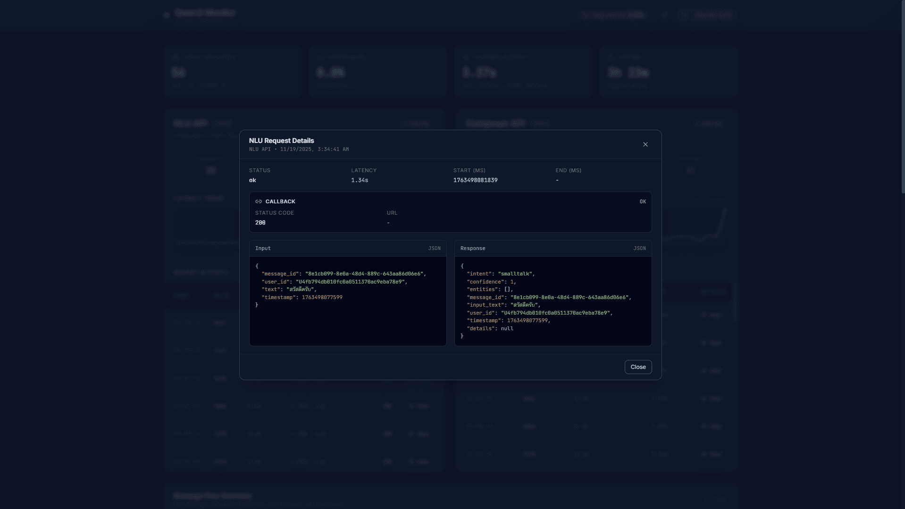The image size is (905, 509).
Task: Click the NLU Request Details title
Action: tap(281, 141)
